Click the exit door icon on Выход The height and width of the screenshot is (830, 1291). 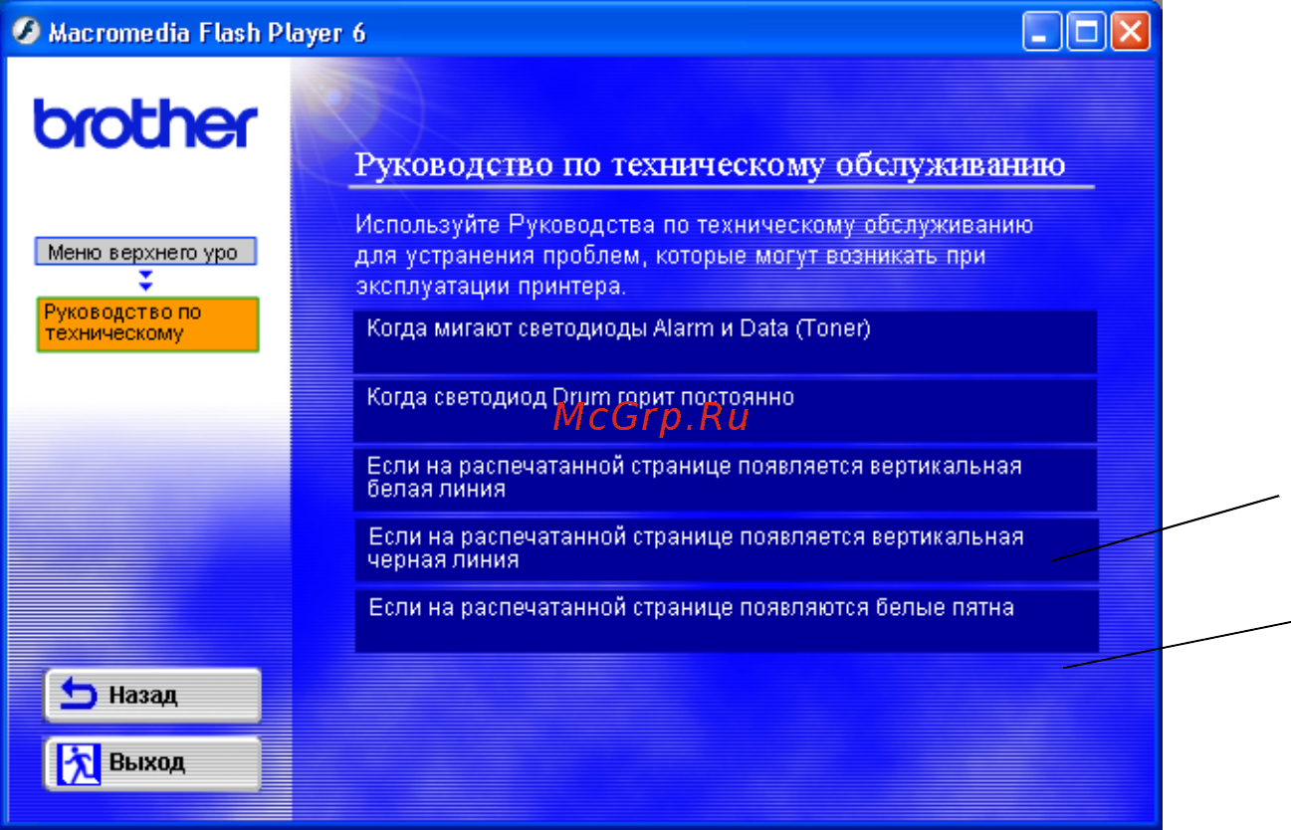(x=79, y=763)
